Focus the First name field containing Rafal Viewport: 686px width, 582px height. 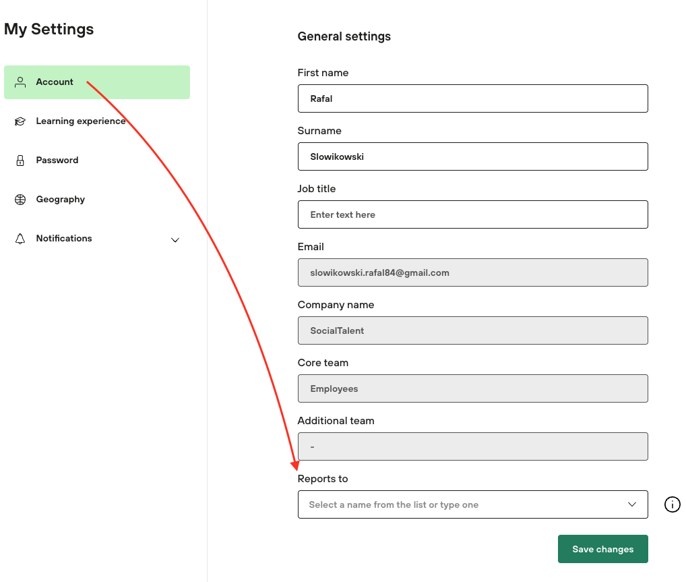(472, 98)
